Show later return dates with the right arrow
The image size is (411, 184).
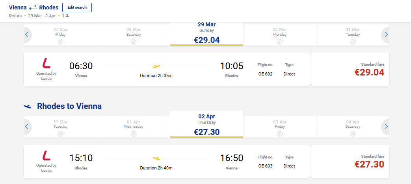[x=386, y=127]
